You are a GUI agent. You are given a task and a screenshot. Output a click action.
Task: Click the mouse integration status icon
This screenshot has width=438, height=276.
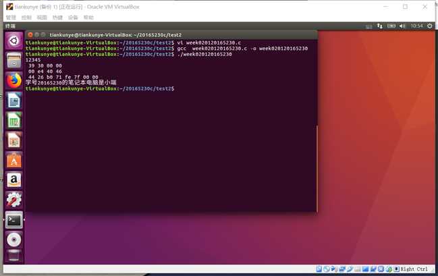coord(389,269)
